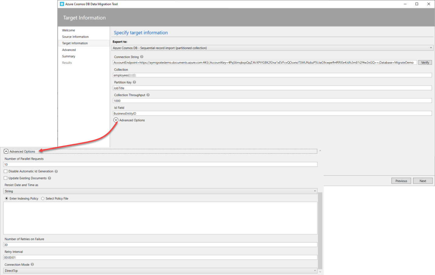Click the scroll down arrow of advanced options
The image size is (435, 275).
click(x=320, y=272)
